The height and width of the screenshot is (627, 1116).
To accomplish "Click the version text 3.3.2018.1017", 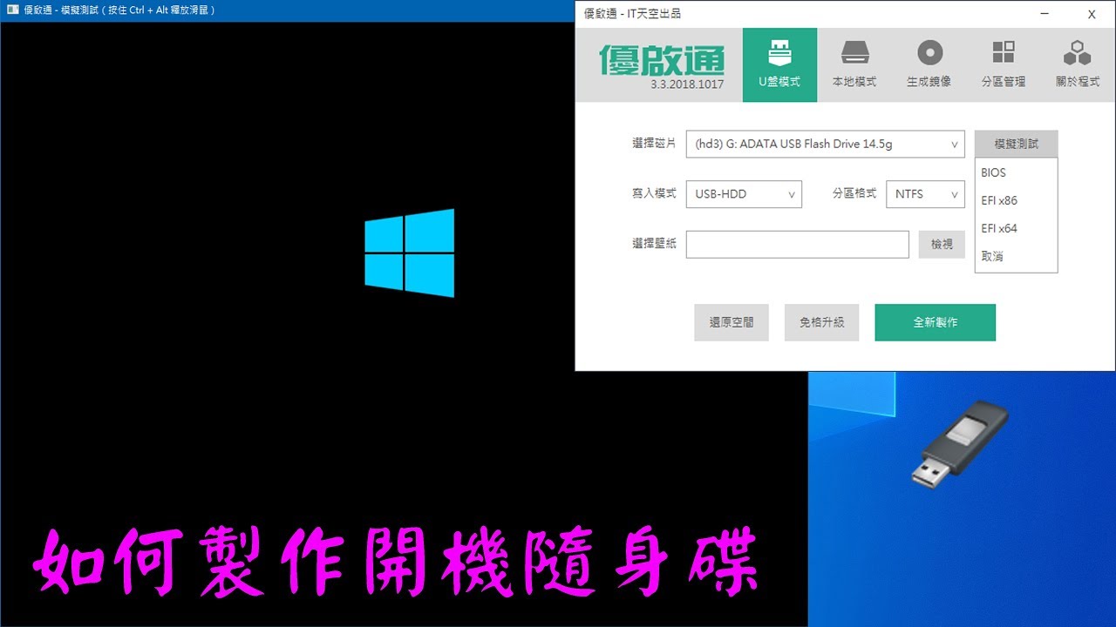I will 687,84.
